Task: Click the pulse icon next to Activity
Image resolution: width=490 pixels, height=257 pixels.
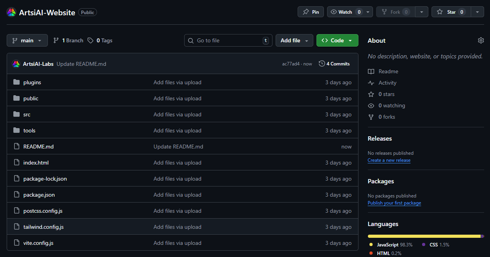Action: coord(371,83)
